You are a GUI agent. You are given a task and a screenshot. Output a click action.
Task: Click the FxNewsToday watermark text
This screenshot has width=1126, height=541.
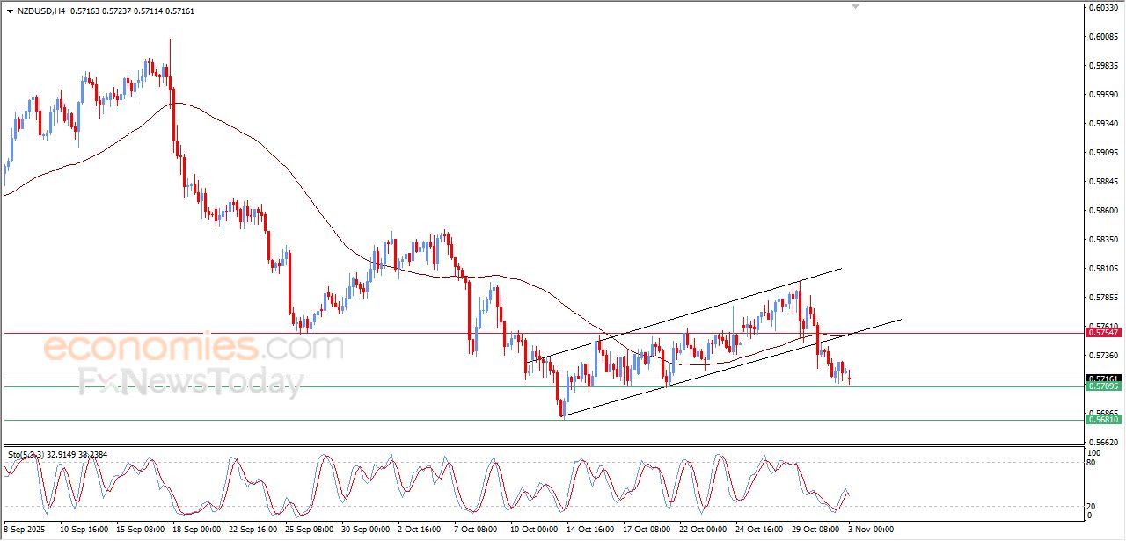point(191,383)
